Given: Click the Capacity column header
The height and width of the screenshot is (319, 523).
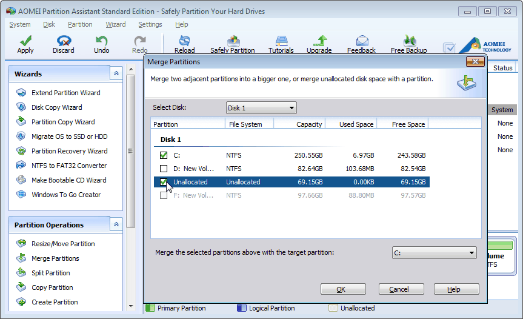Looking at the screenshot, I should click(x=299, y=124).
